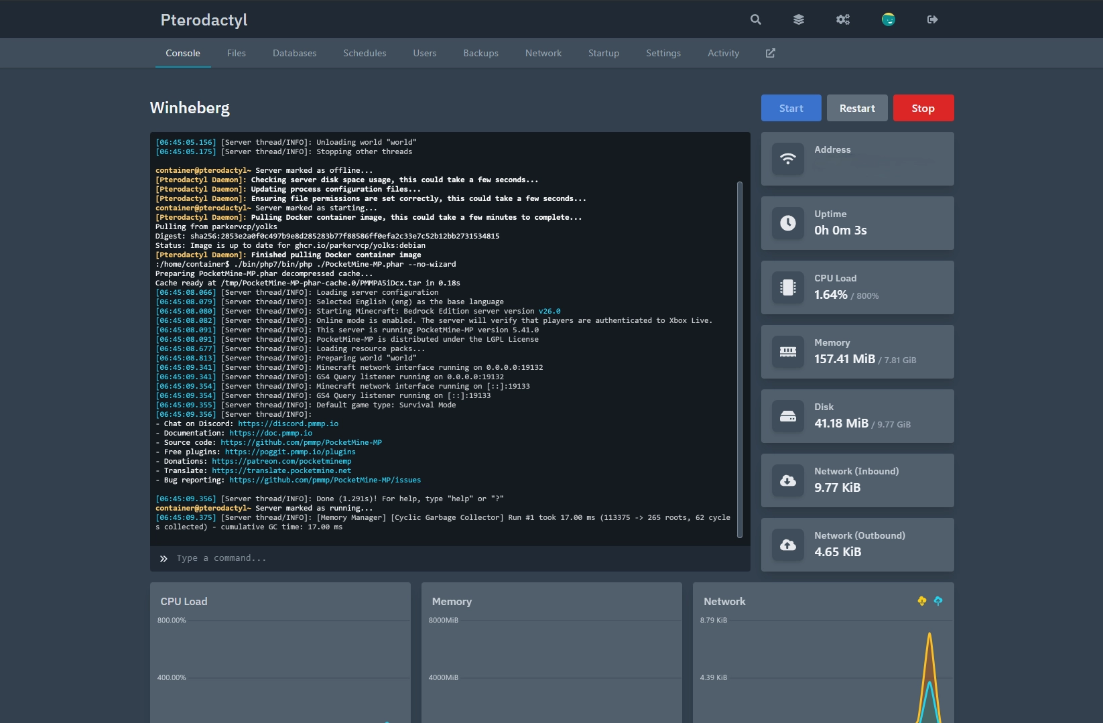Image resolution: width=1103 pixels, height=723 pixels.
Task: Click the Memory chart title
Action: pyautogui.click(x=452, y=601)
